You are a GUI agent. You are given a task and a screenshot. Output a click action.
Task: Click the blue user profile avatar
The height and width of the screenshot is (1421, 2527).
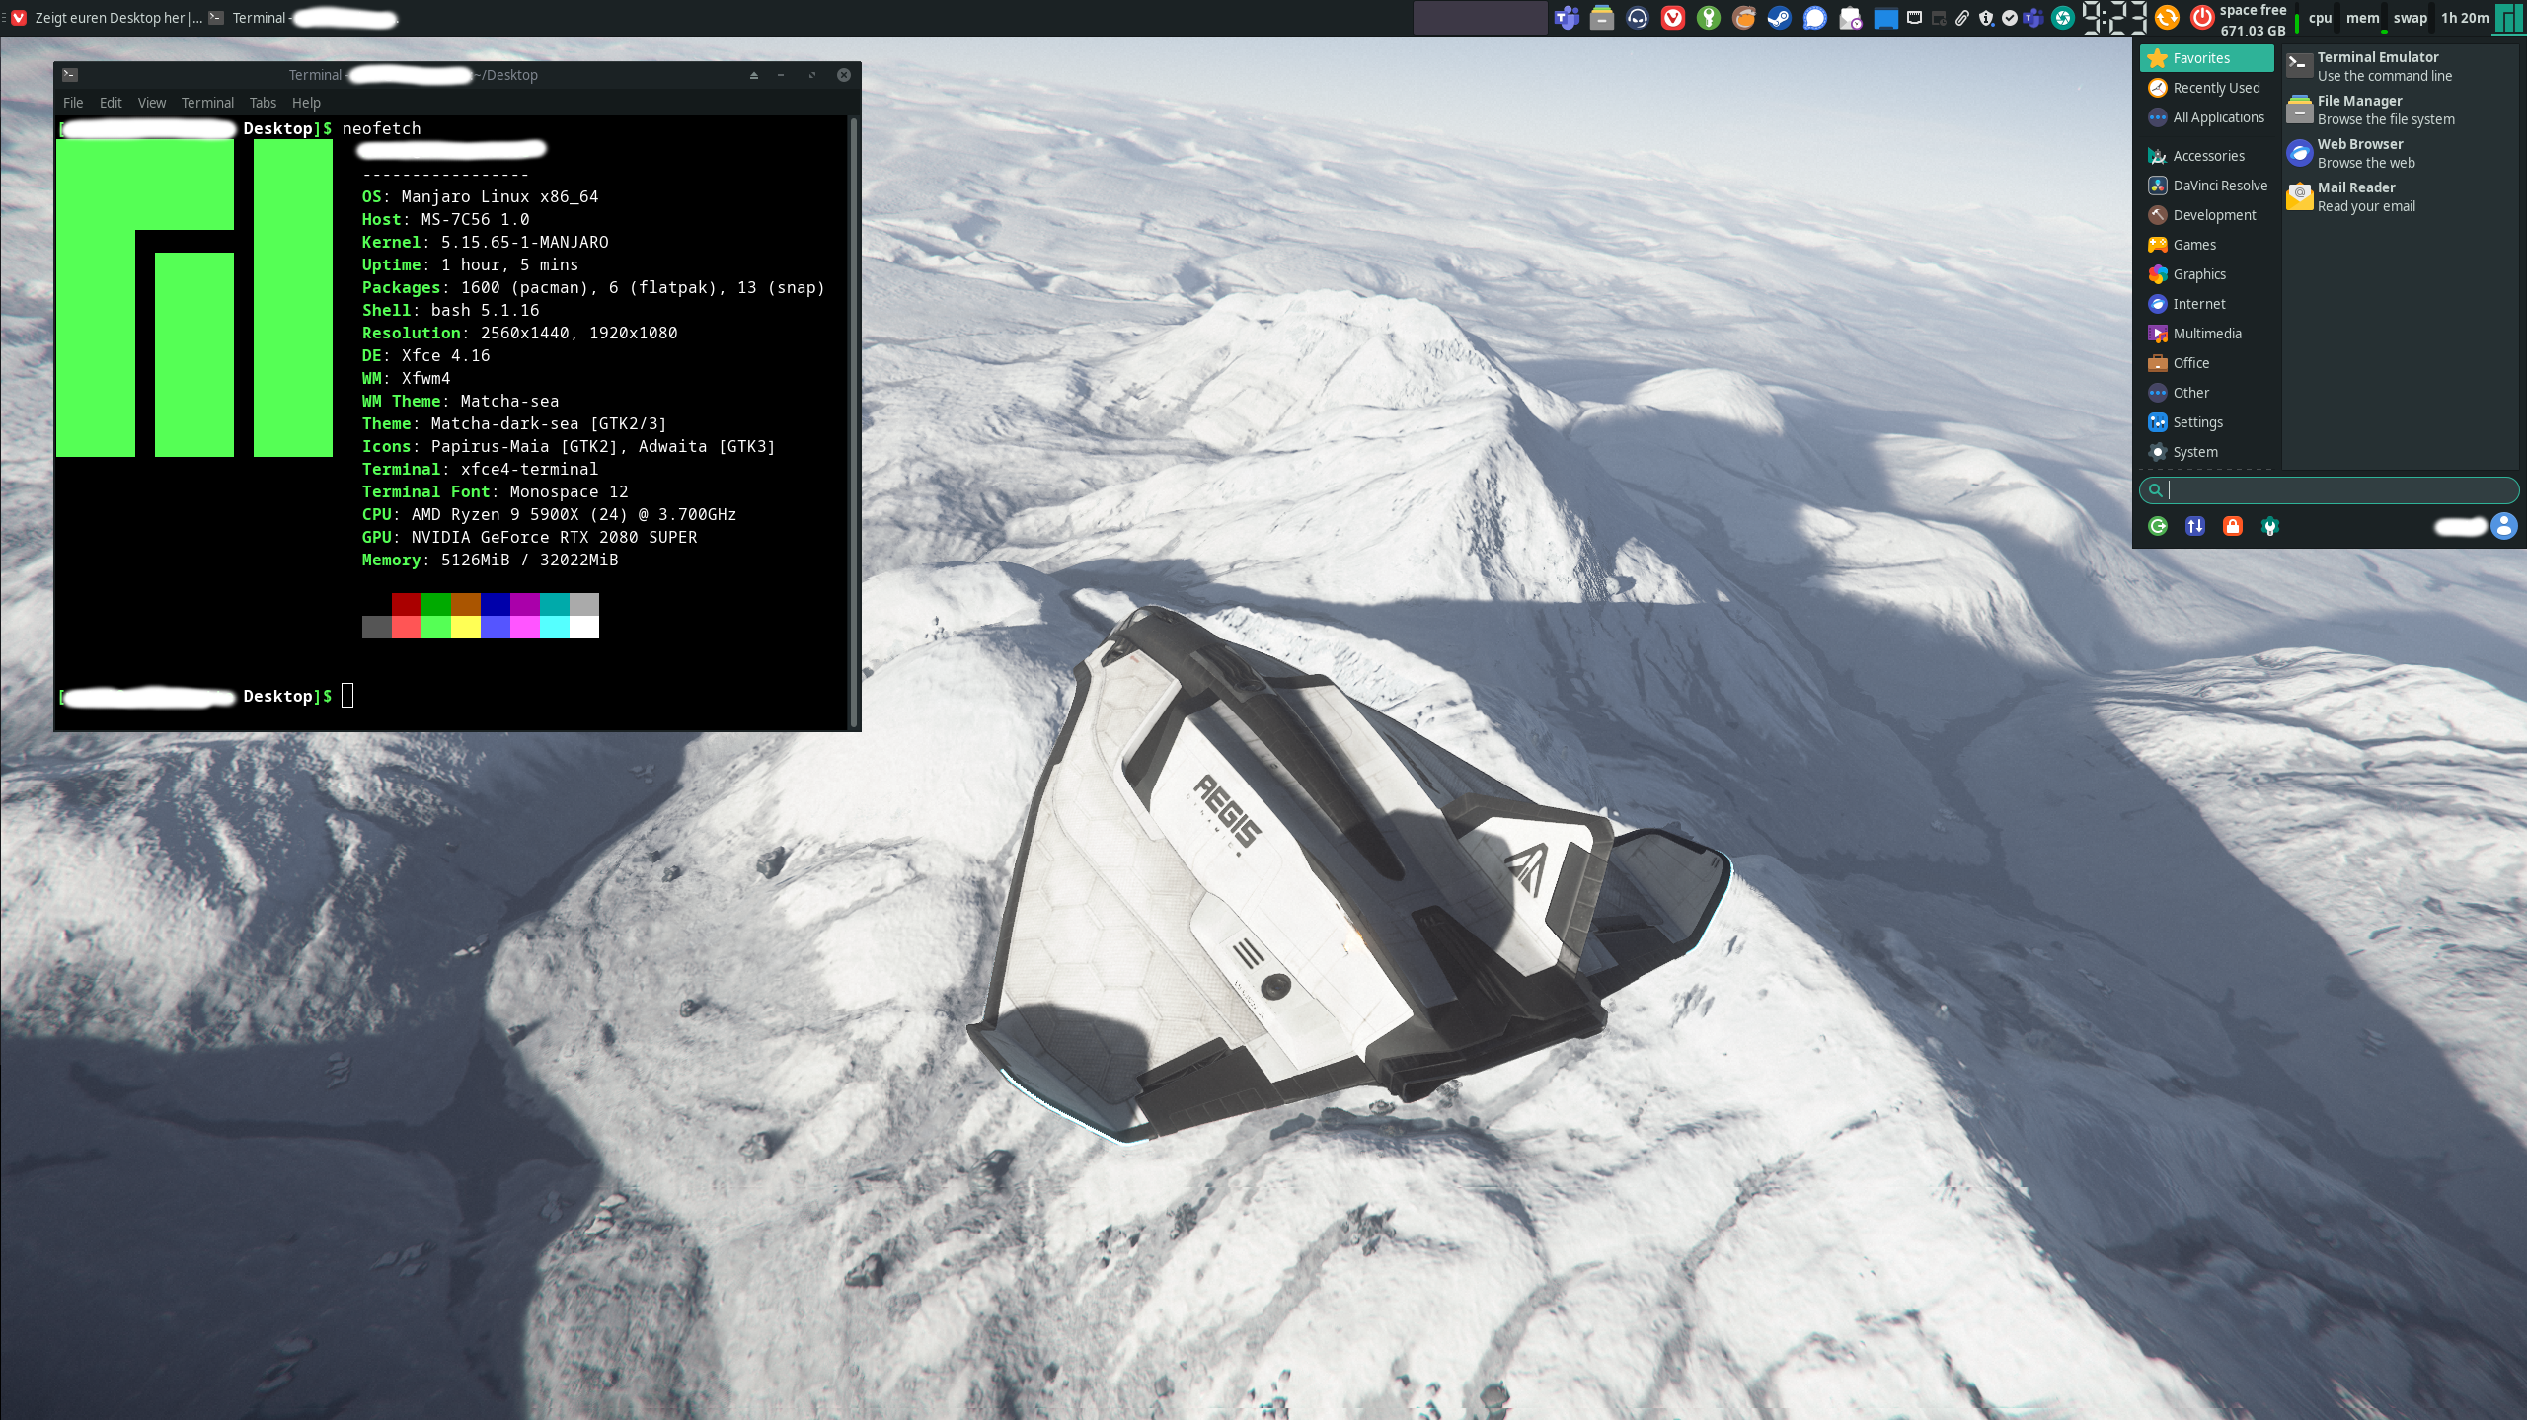pos(2504,526)
